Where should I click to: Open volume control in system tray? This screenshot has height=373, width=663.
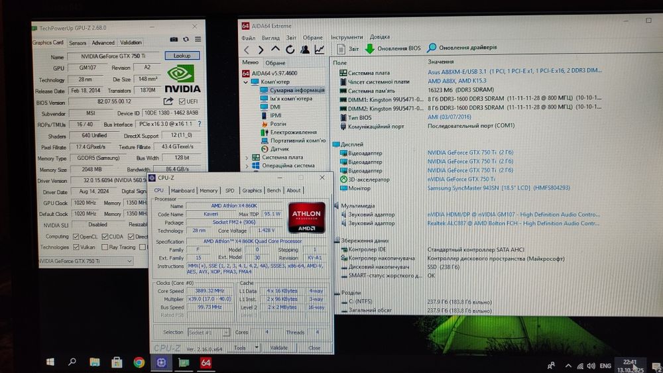coord(591,366)
